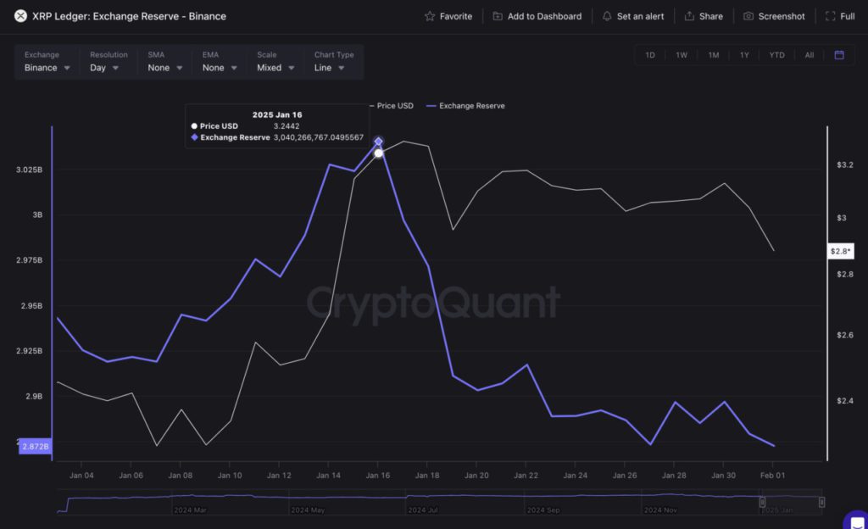Image resolution: width=868 pixels, height=529 pixels.
Task: Click the Price USD point on Jan 16
Action: 379,153
